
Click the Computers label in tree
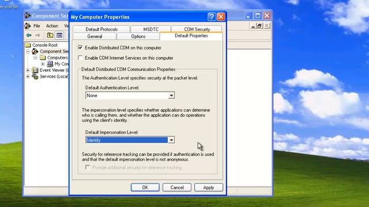pos(58,57)
